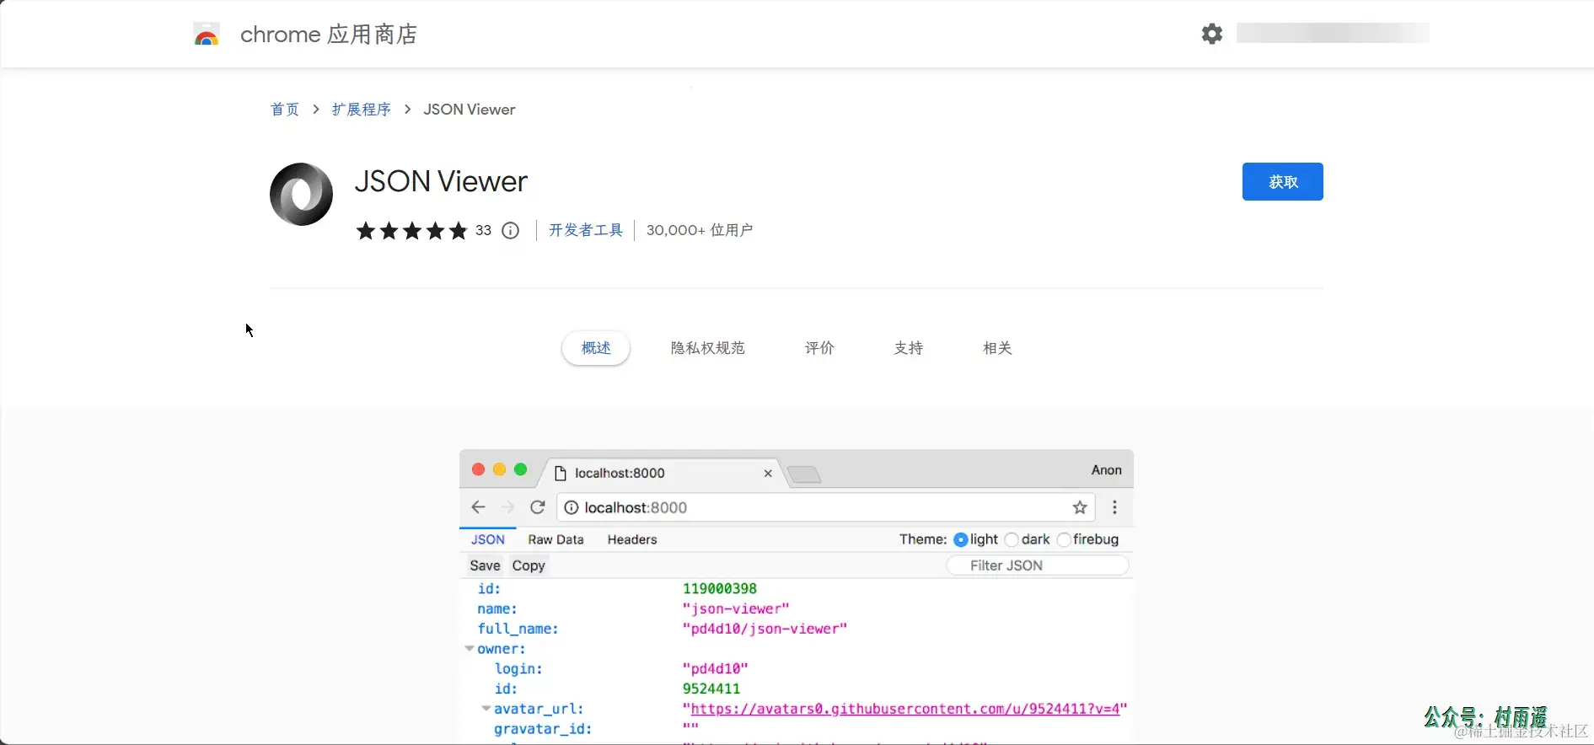This screenshot has height=745, width=1594.
Task: Click the login key
Action: [x=518, y=668]
